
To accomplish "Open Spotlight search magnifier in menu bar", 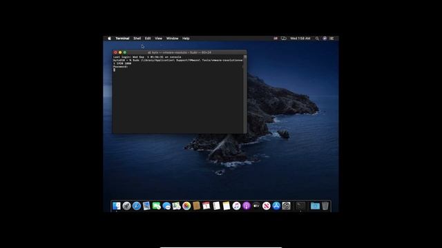I will click(317, 39).
